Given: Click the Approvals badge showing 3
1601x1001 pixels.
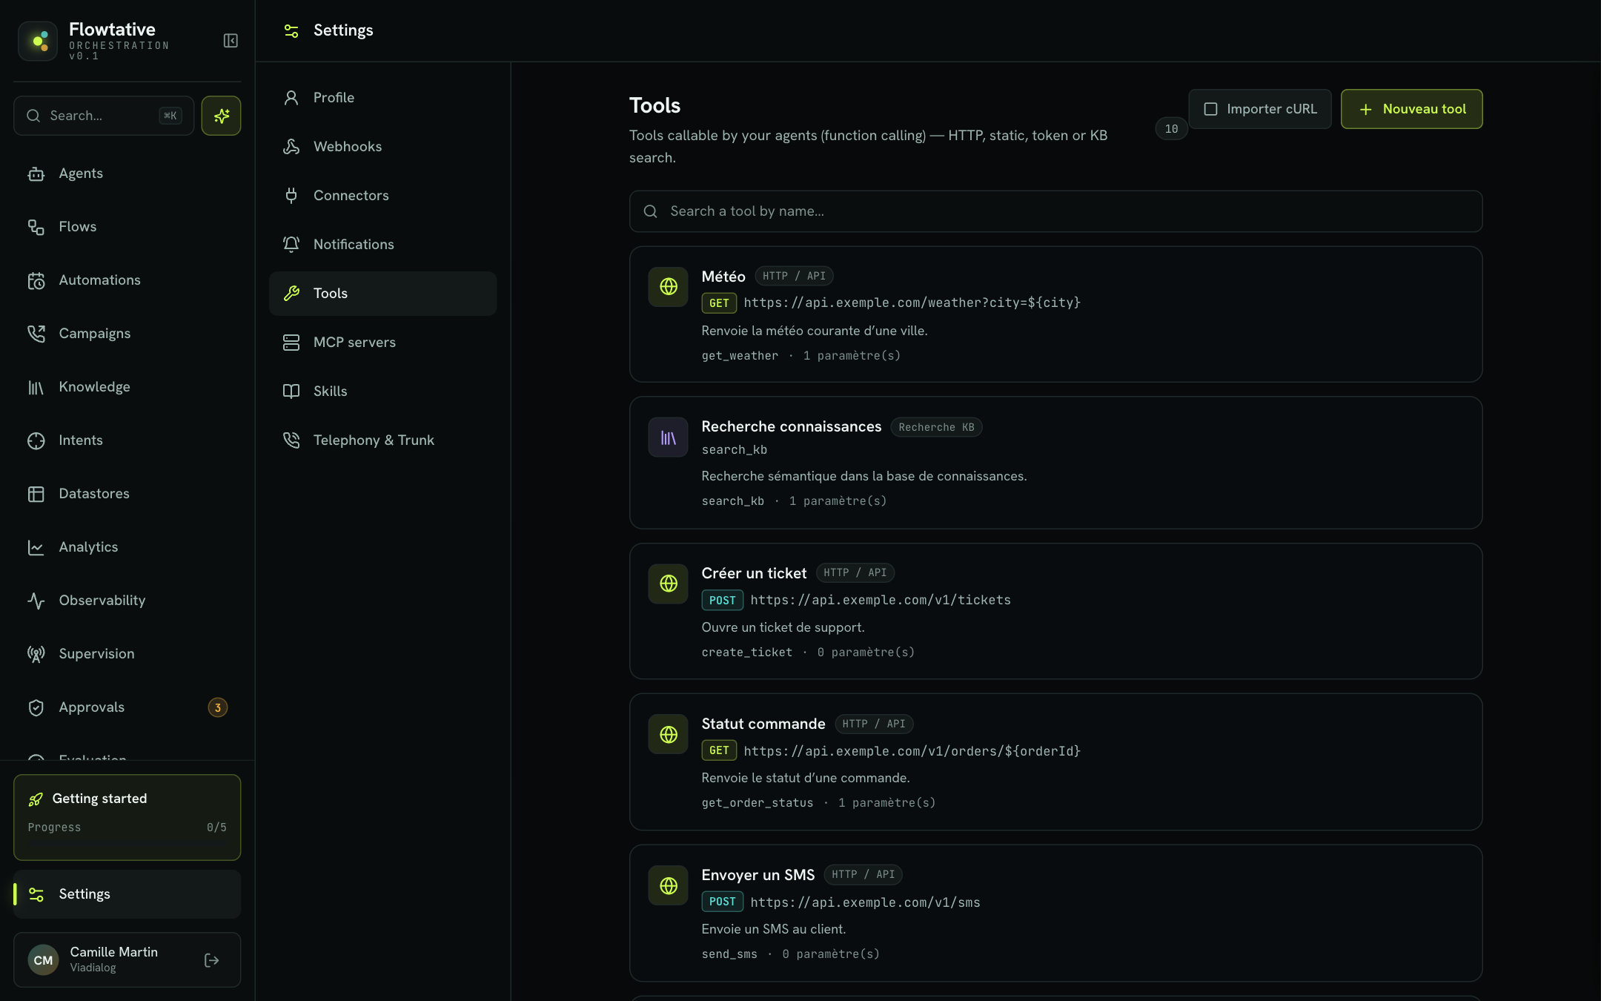Looking at the screenshot, I should (x=217, y=707).
